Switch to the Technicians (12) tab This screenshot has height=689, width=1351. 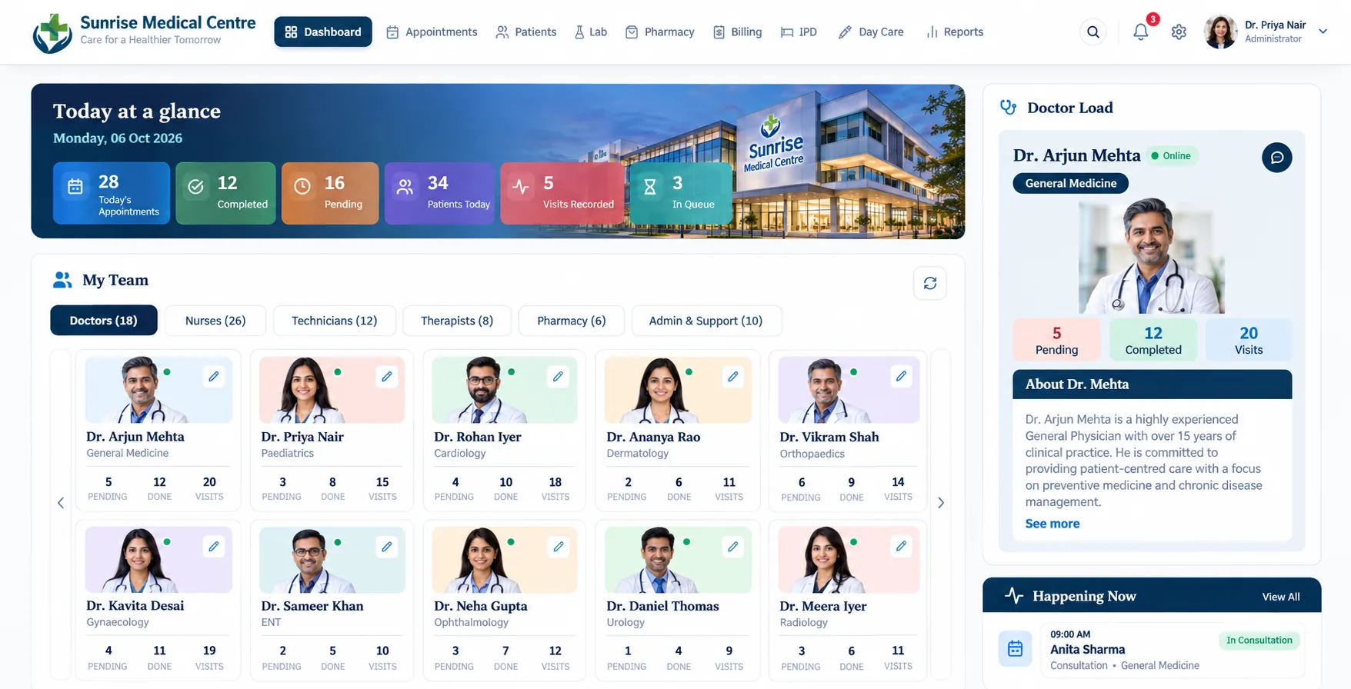[x=335, y=321]
